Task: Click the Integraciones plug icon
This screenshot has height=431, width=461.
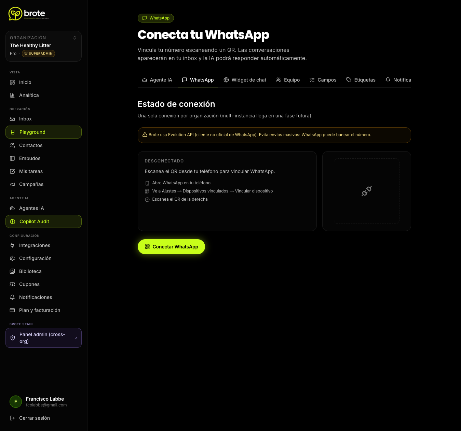Action: 12,245
